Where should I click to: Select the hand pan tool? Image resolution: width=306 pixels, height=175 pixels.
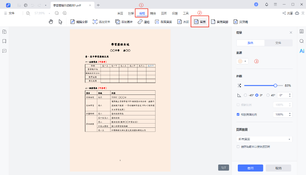coord(51,22)
